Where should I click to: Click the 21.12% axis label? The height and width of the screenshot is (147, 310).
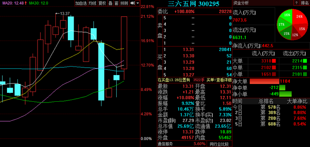[x=147, y=16]
